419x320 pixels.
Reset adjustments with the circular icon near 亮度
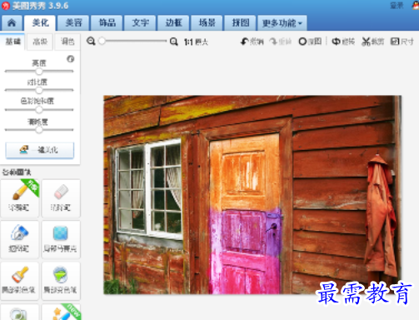[71, 59]
